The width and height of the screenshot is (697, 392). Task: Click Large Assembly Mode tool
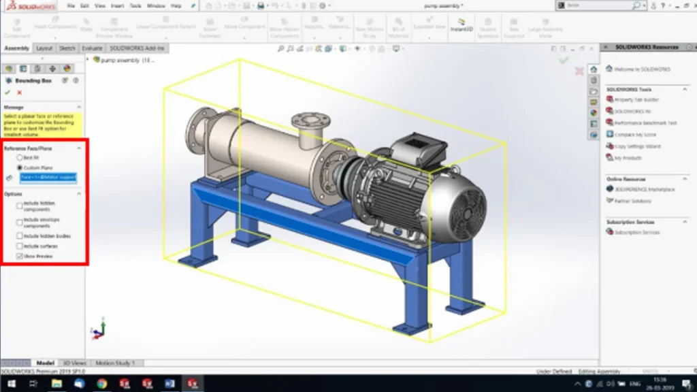point(545,29)
